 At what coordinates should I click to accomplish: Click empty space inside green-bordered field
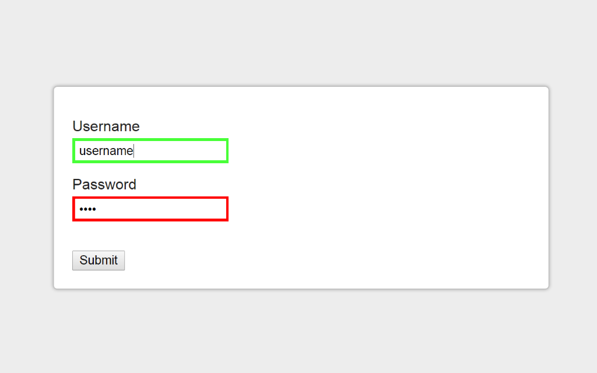pyautogui.click(x=181, y=151)
